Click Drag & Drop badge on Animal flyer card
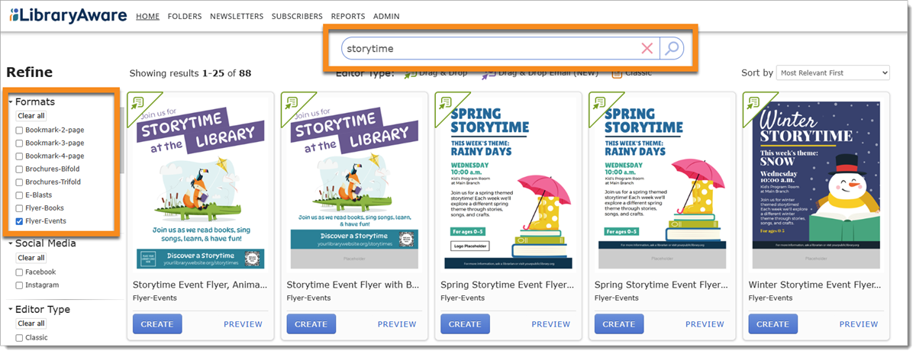This screenshot has height=354, width=916. [x=138, y=104]
